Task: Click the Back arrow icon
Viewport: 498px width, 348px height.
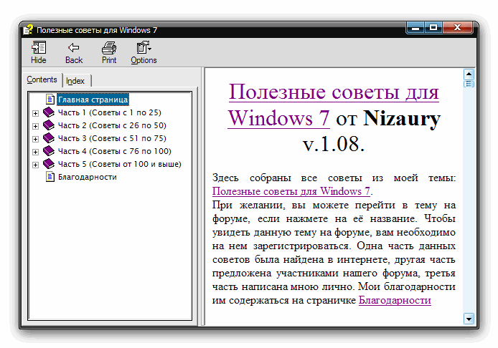Action: pyautogui.click(x=73, y=49)
